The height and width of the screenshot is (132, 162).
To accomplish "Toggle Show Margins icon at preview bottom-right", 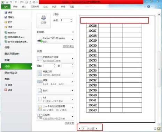I will pyautogui.click(x=155, y=129).
